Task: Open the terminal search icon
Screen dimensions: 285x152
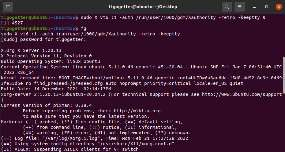Action: (227, 7)
